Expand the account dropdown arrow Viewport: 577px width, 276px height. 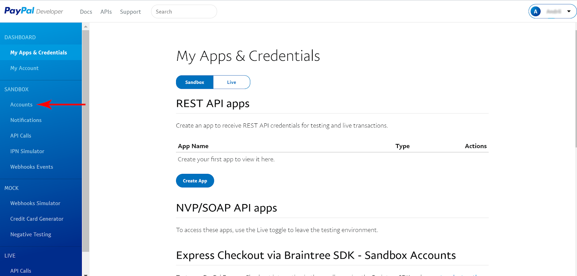(x=569, y=12)
